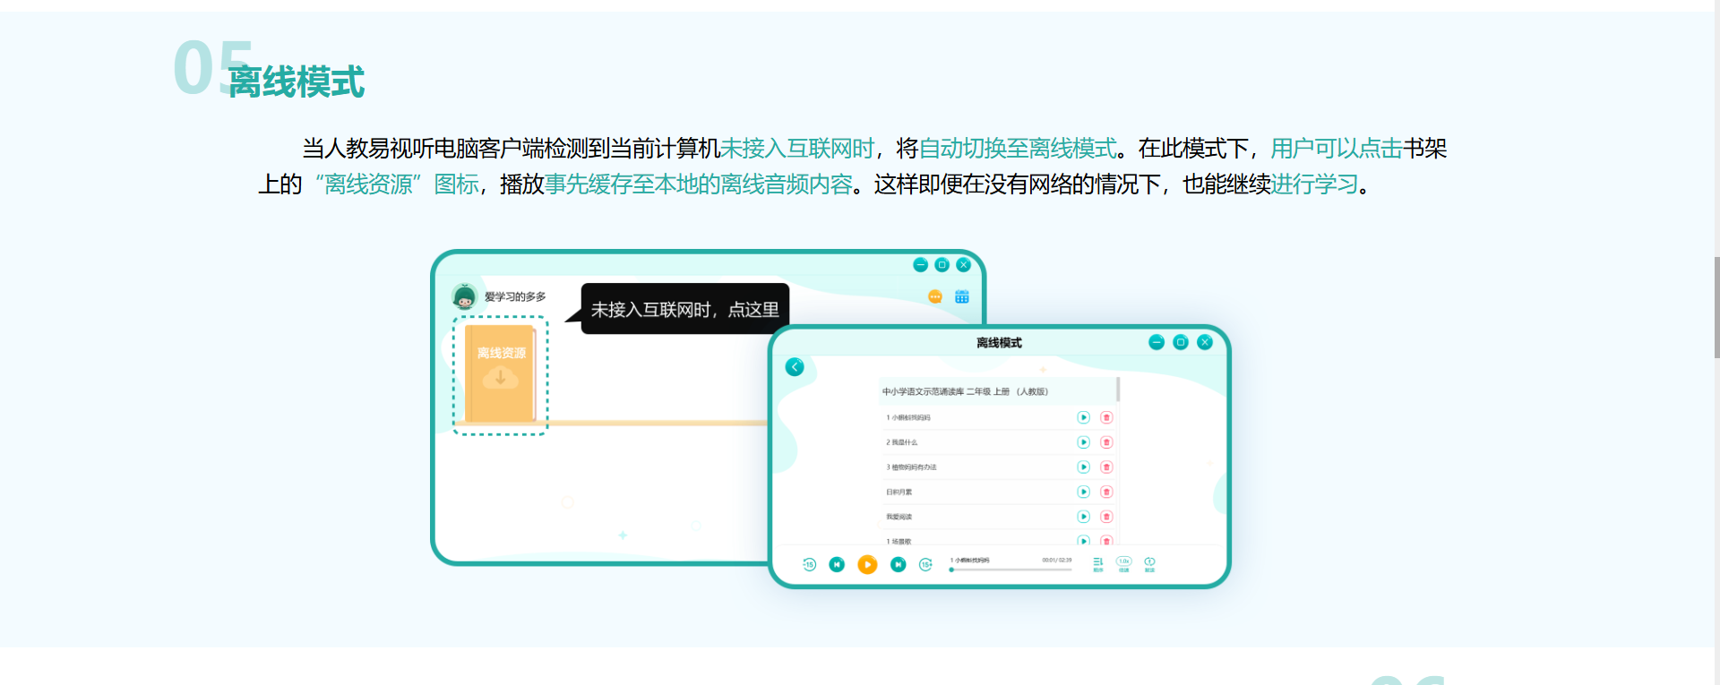The image size is (1720, 685).
Task: Play track 3 植物妈妈有办法
Action: click(1083, 467)
